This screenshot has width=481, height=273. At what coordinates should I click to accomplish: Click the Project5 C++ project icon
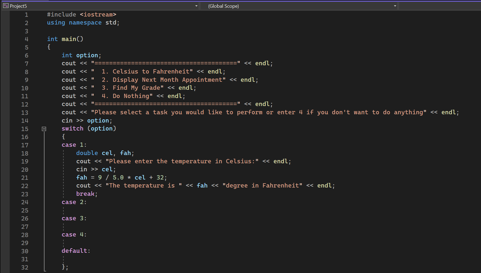tap(6, 6)
